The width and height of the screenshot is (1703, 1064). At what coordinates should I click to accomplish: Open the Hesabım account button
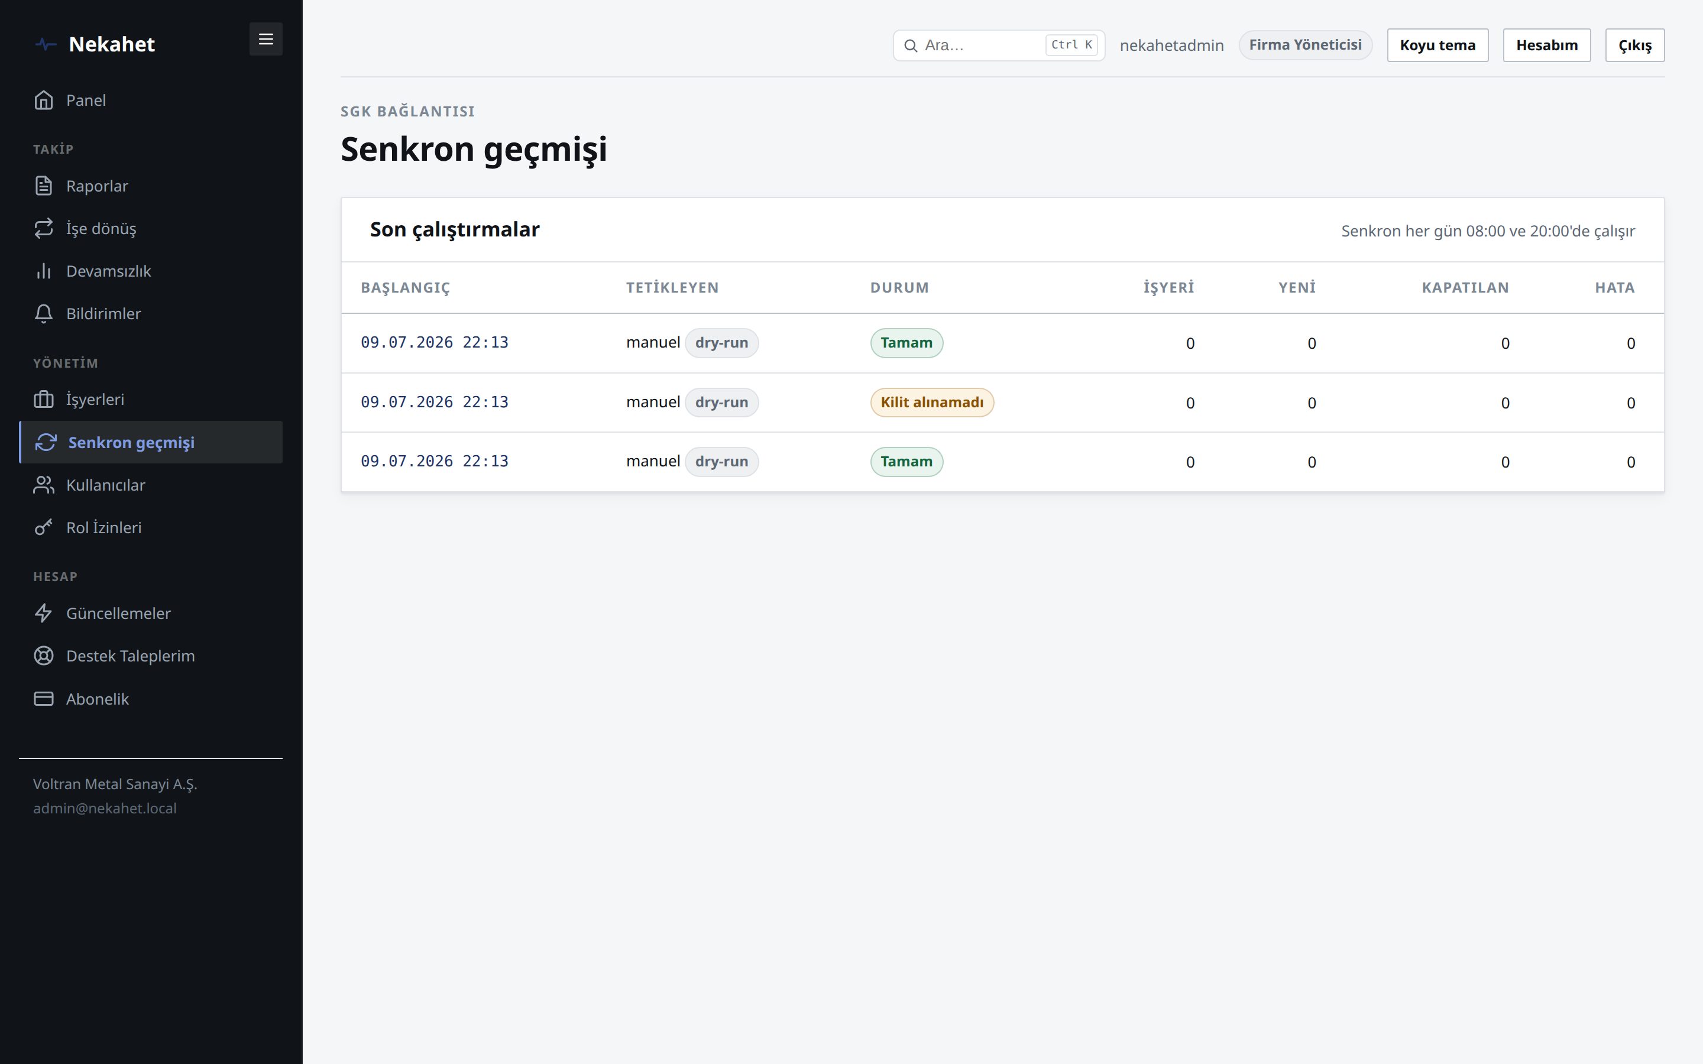pyautogui.click(x=1546, y=45)
